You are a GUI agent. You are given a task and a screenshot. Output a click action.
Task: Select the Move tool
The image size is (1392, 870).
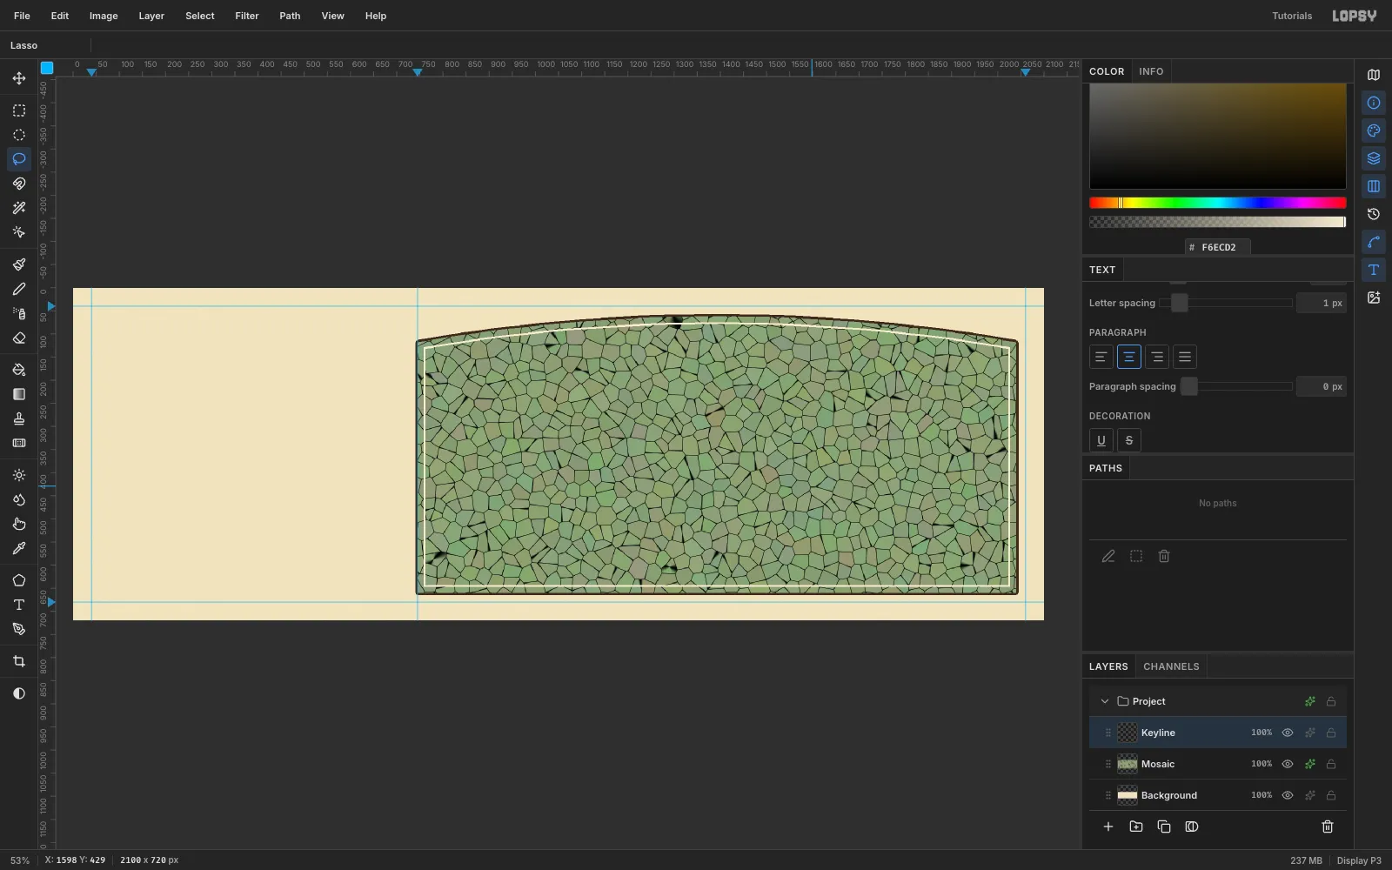tap(19, 78)
